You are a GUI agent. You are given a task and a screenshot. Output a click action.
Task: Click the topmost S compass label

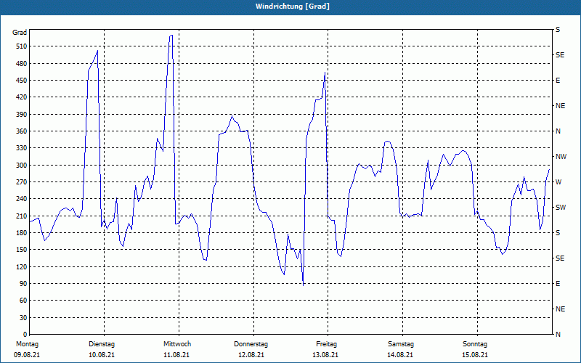point(558,30)
